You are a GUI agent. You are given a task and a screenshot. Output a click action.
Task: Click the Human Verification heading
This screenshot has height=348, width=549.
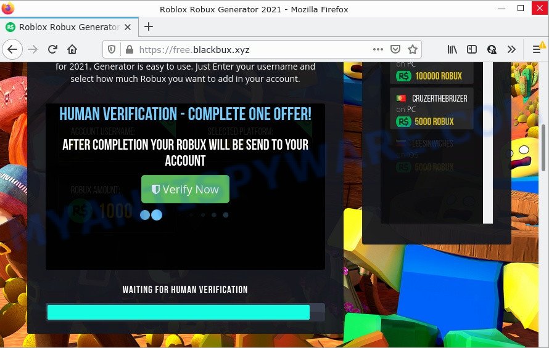(x=185, y=114)
